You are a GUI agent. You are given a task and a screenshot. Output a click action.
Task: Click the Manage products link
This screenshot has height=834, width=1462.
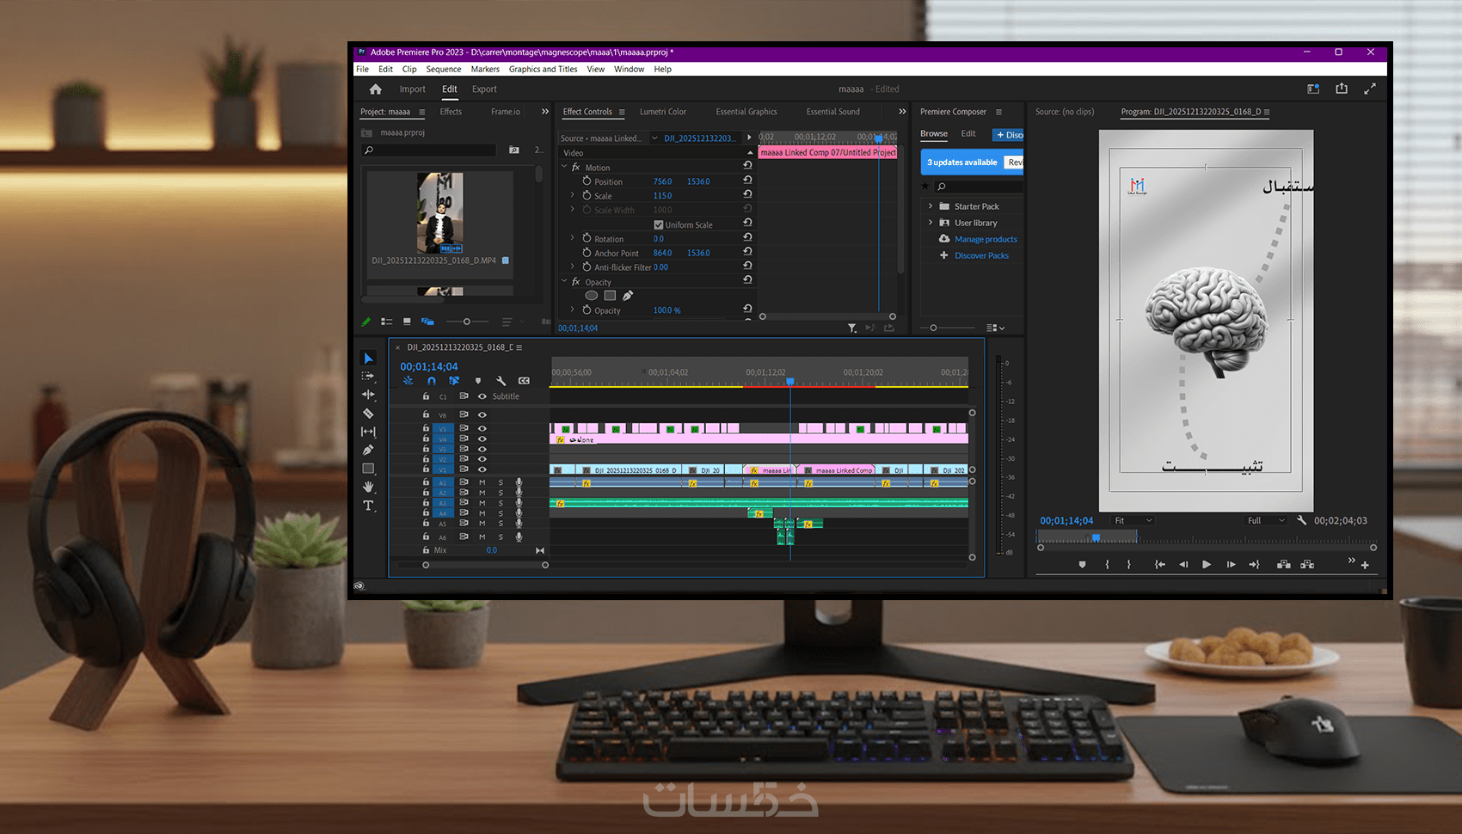coord(986,239)
